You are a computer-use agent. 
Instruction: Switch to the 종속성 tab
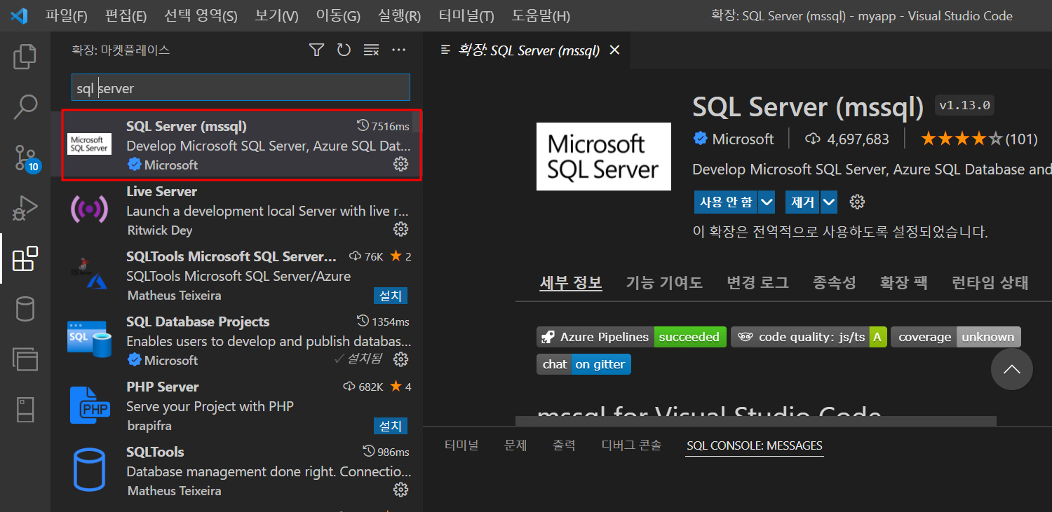click(x=834, y=282)
